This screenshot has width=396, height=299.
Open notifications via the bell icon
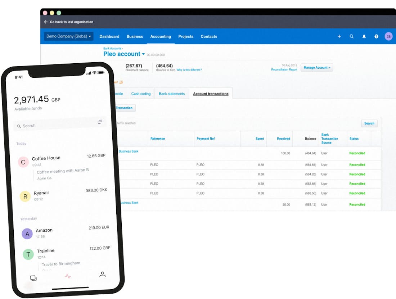364,36
